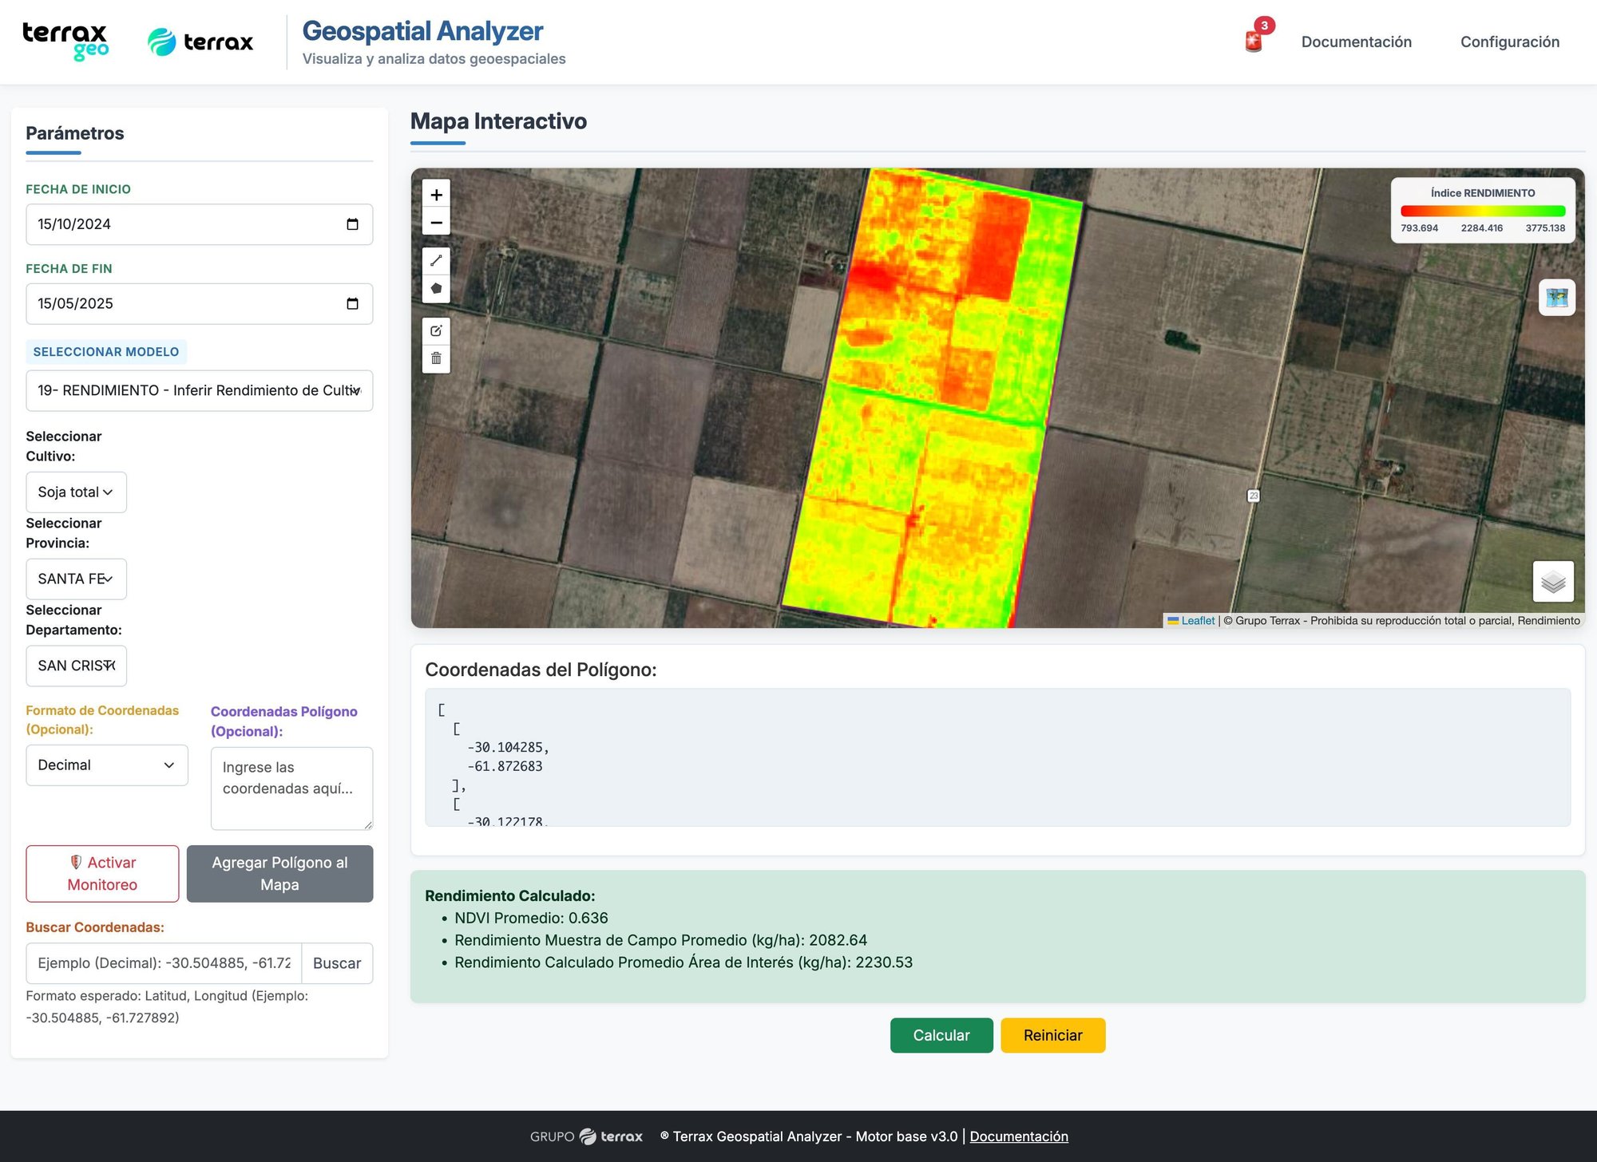Click the basemap image icon on map
Image resolution: width=1597 pixels, height=1162 pixels.
click(x=1556, y=298)
